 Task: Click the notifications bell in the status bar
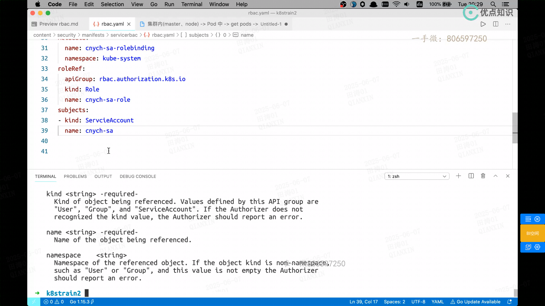[510, 302]
